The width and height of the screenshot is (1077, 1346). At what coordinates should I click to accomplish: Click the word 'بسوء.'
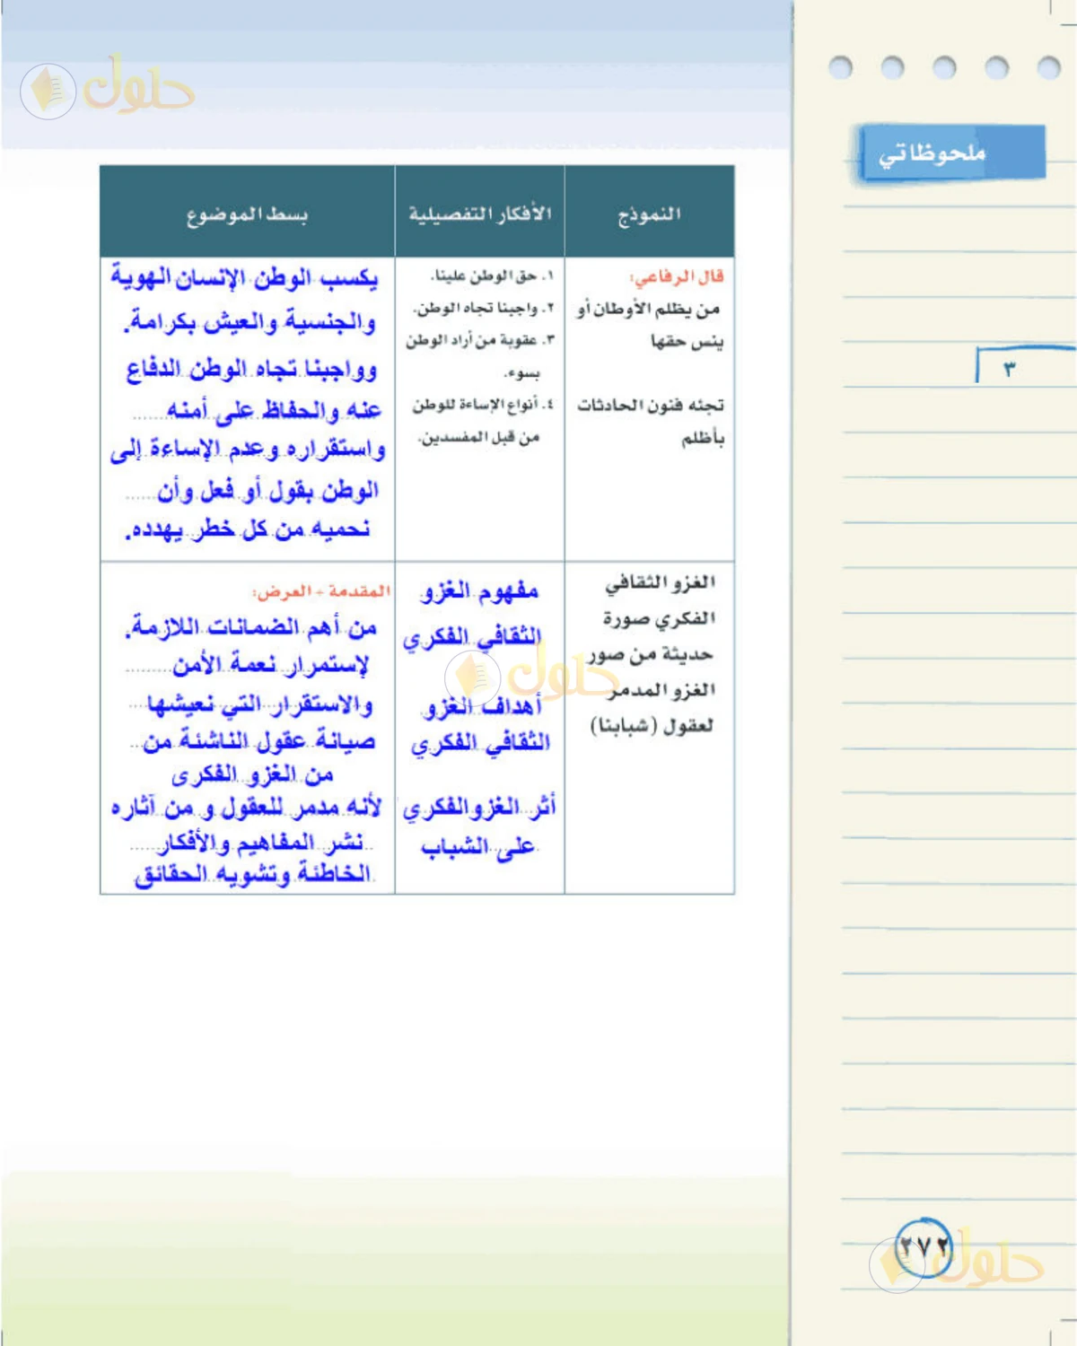[x=521, y=372]
